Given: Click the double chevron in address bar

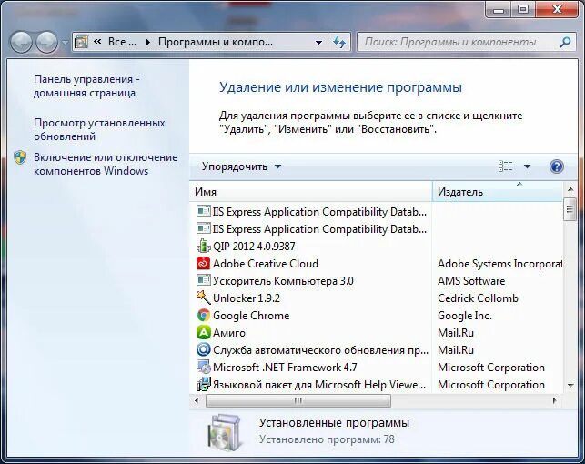Looking at the screenshot, I should [x=97, y=42].
